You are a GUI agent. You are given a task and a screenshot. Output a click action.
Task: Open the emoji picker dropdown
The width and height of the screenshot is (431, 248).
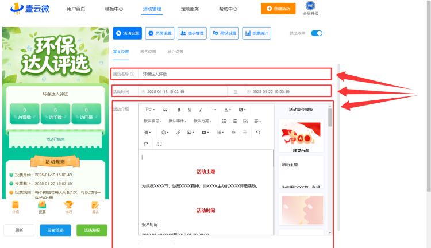coord(165,133)
